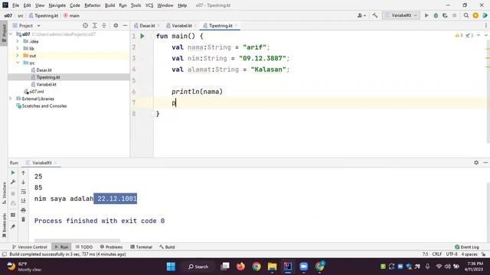Open the TODO tool window
This screenshot has height=275, width=490.
point(83,247)
